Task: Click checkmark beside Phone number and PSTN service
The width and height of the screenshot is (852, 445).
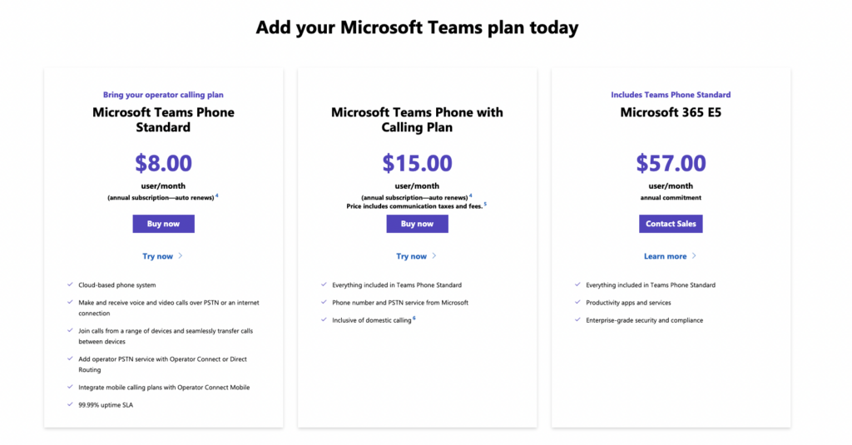Action: pyautogui.click(x=323, y=302)
